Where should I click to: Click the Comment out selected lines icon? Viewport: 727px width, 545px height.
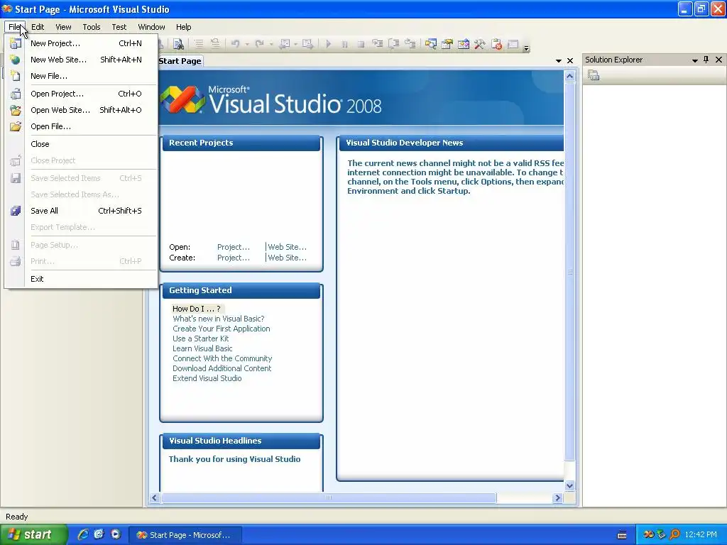(x=199, y=44)
